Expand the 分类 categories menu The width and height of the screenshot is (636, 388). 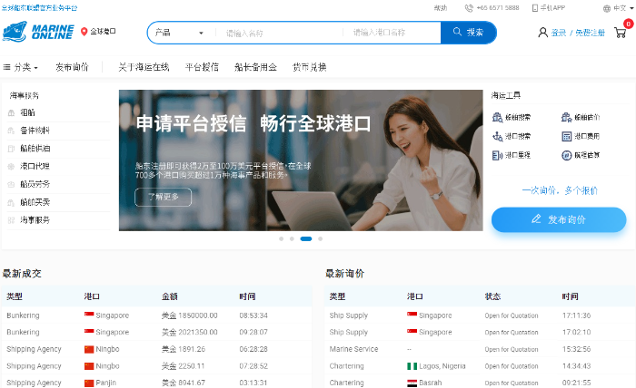click(x=20, y=67)
